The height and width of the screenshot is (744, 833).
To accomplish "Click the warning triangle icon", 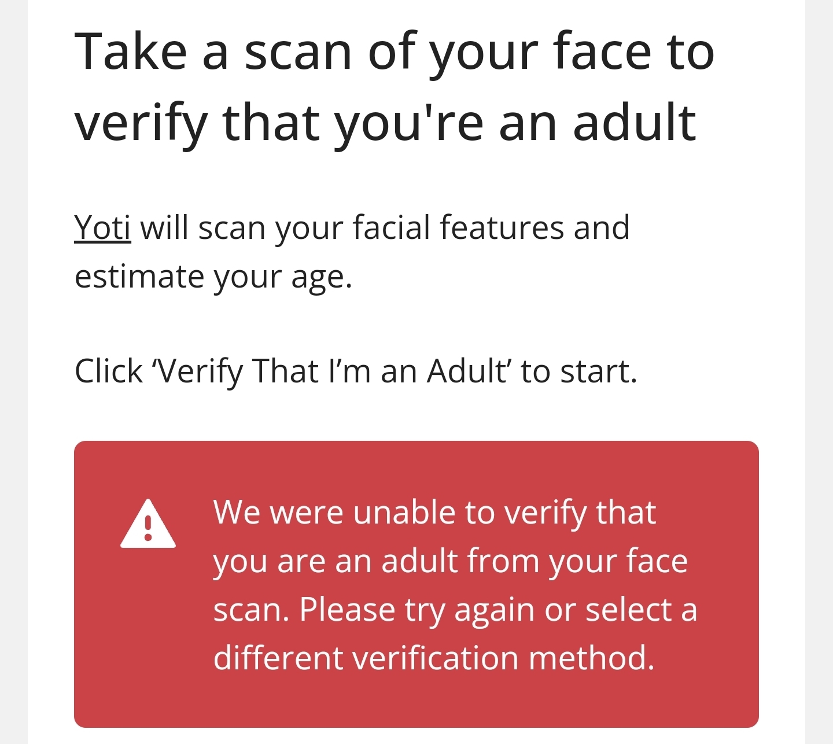I will 148,524.
